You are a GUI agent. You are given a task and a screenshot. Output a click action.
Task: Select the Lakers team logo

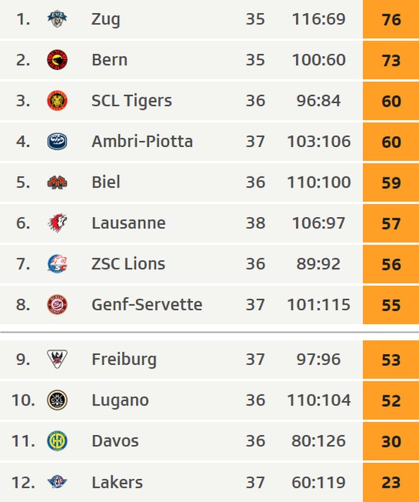57,482
